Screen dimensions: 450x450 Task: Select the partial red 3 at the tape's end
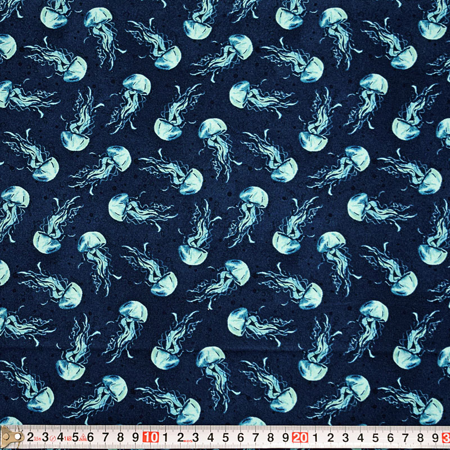[446, 437]
